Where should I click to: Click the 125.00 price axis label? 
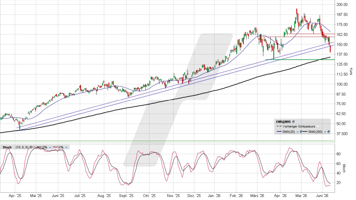pos(342,64)
